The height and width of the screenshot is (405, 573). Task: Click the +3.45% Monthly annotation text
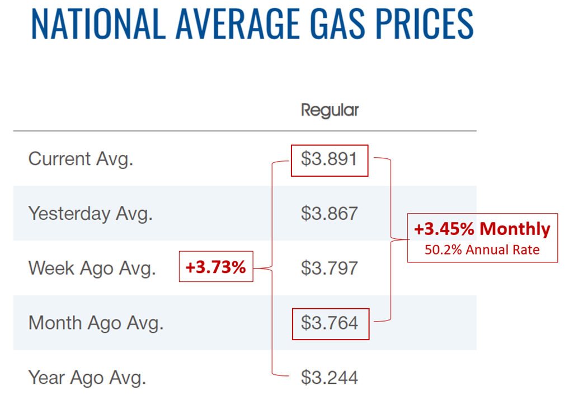482,229
